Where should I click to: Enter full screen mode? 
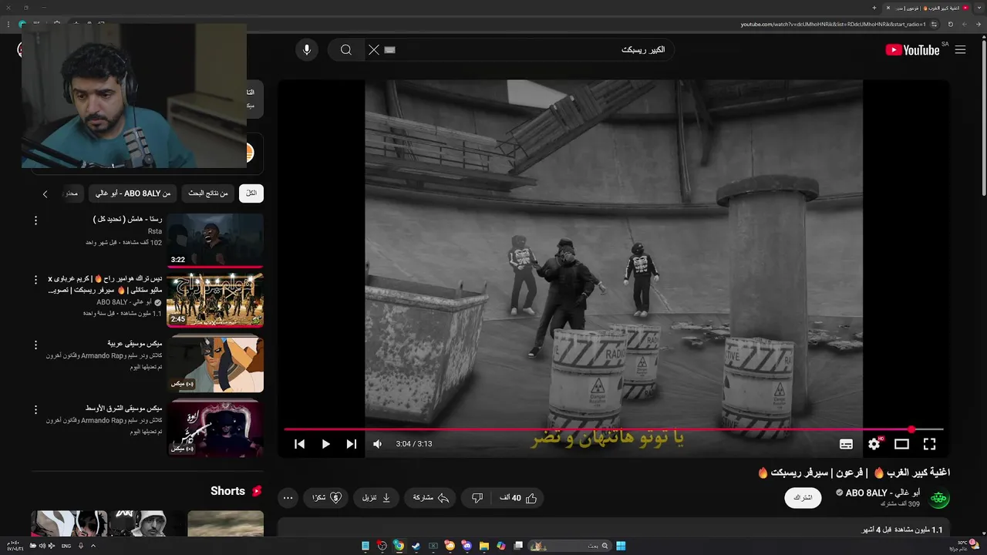(x=929, y=444)
